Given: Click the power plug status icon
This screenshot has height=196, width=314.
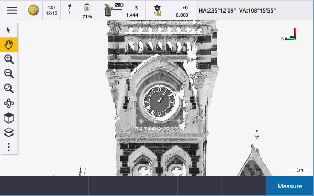Looking at the screenshot, I should click(x=70, y=9).
